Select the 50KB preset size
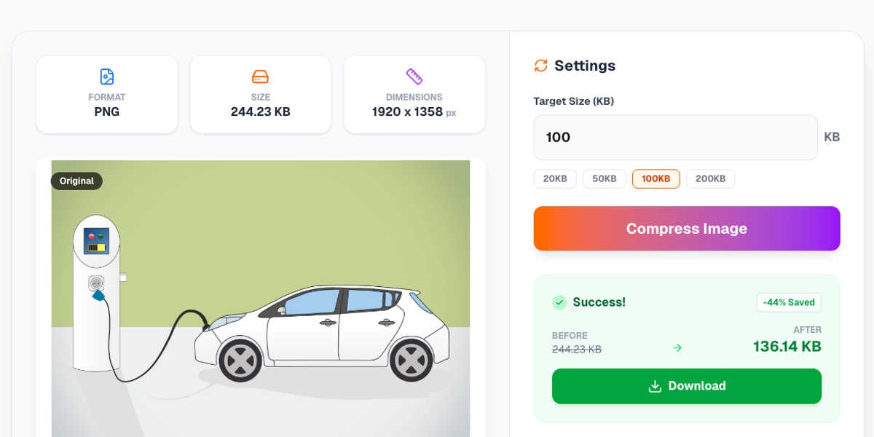The width and height of the screenshot is (874, 437). click(605, 179)
